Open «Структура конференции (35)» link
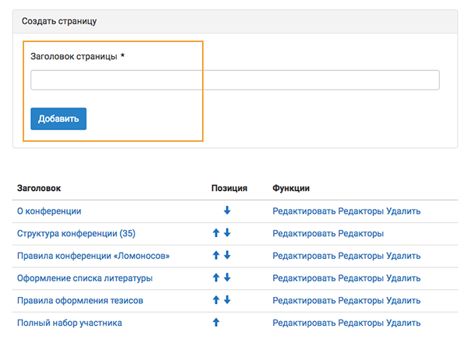 click(x=77, y=234)
